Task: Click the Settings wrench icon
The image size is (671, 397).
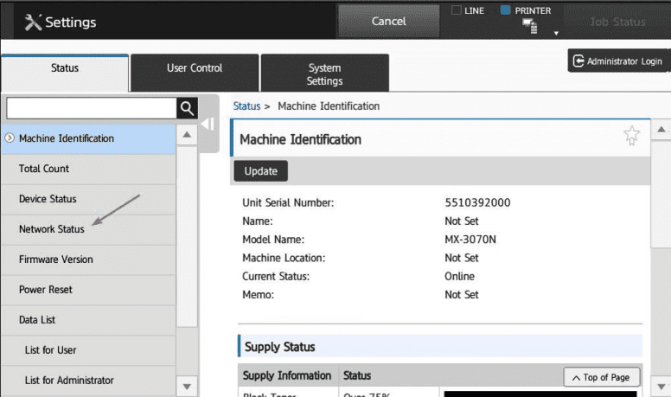Action: pyautogui.click(x=32, y=22)
